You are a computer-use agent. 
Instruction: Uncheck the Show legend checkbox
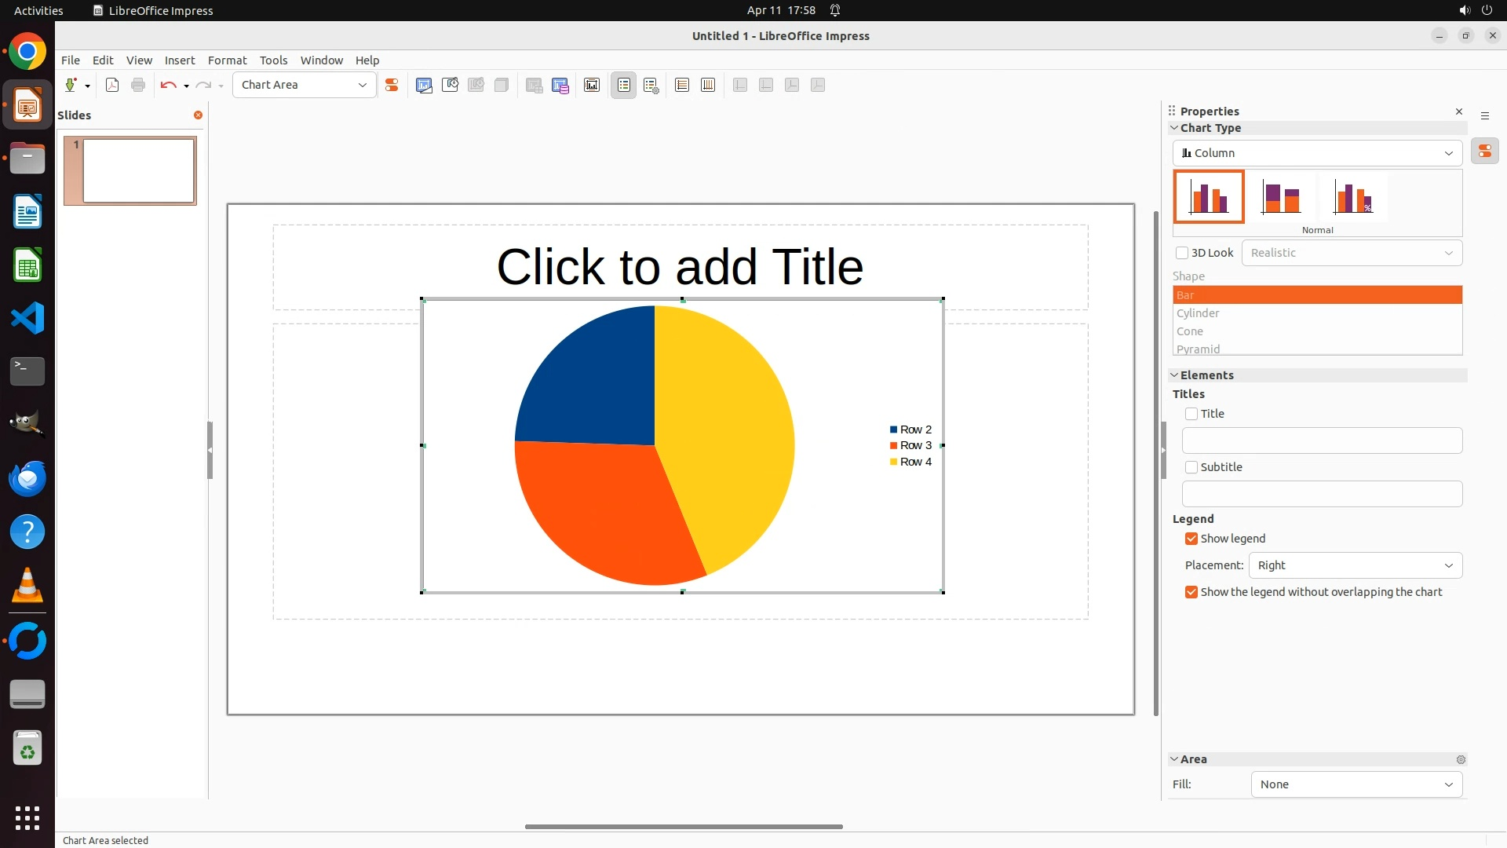coord(1191,539)
